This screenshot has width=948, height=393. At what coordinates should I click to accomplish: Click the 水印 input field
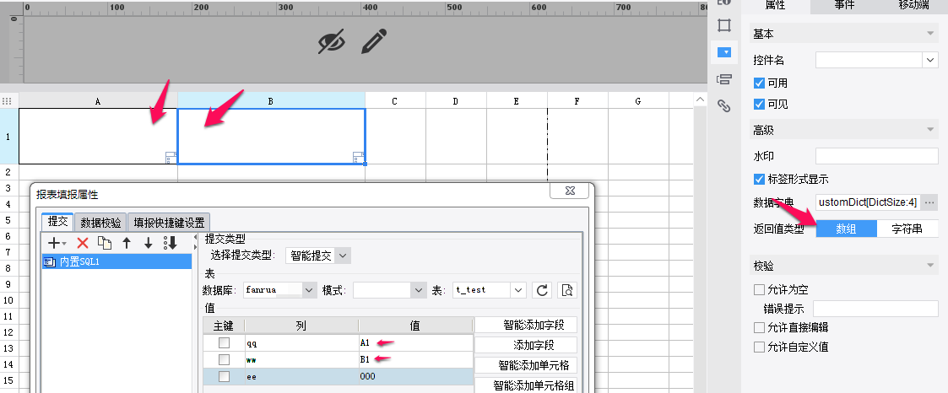(x=876, y=156)
